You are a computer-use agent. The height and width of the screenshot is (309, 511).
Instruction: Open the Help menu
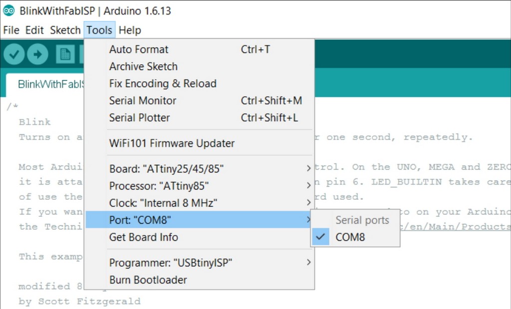click(130, 30)
